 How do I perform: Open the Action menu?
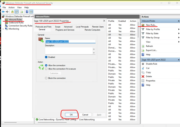11,7
